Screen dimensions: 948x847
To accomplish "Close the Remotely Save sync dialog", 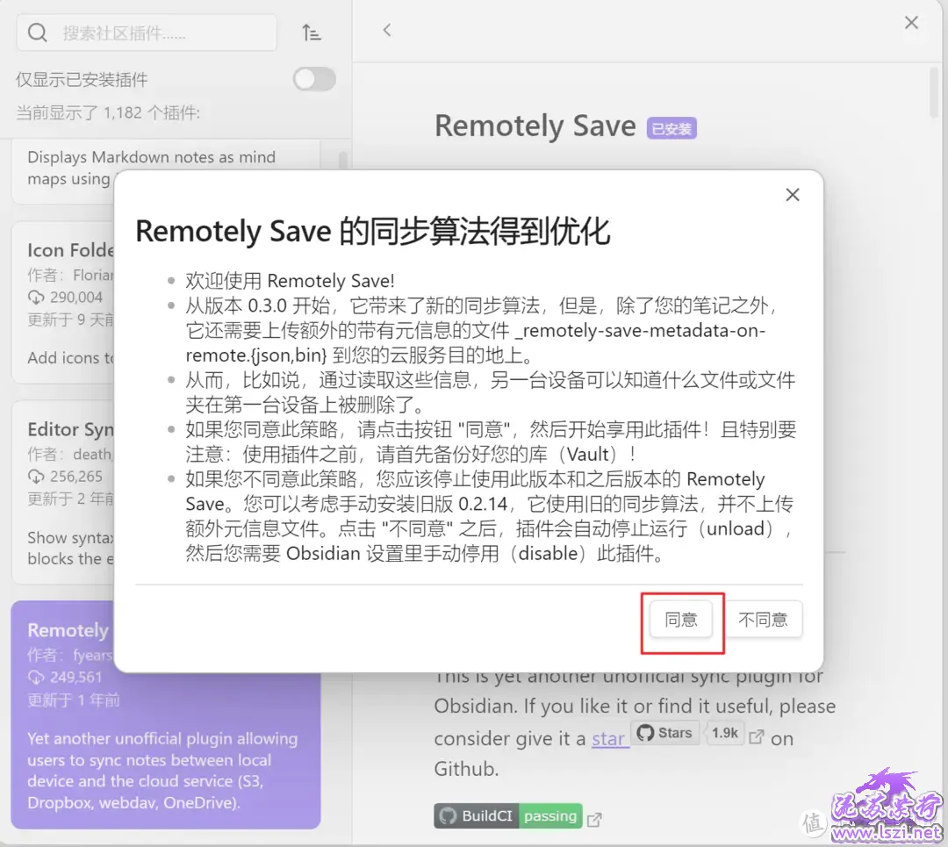I will (x=793, y=195).
